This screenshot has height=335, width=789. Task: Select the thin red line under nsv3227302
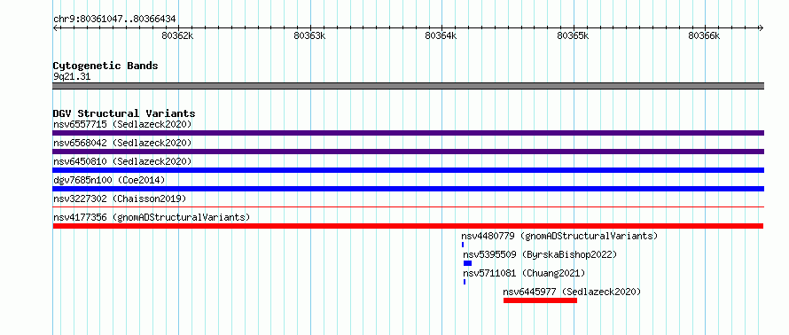(x=408, y=206)
